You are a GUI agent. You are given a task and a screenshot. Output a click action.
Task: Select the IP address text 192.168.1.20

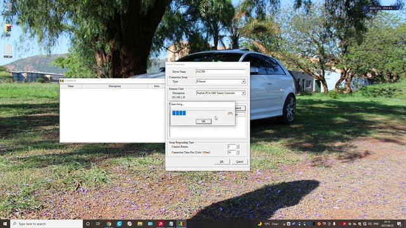click(178, 97)
